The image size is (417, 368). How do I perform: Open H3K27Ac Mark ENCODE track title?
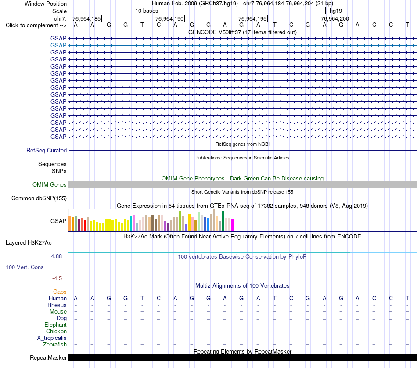coord(242,237)
